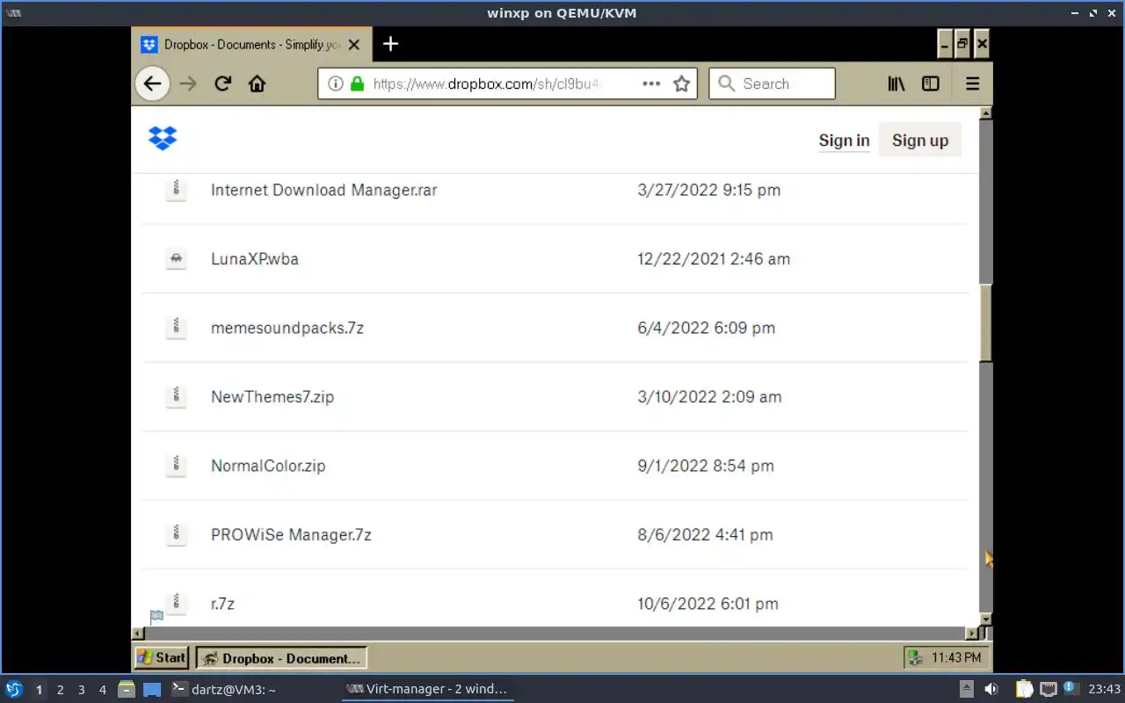
Task: Click the host network tray icon
Action: 1049,689
